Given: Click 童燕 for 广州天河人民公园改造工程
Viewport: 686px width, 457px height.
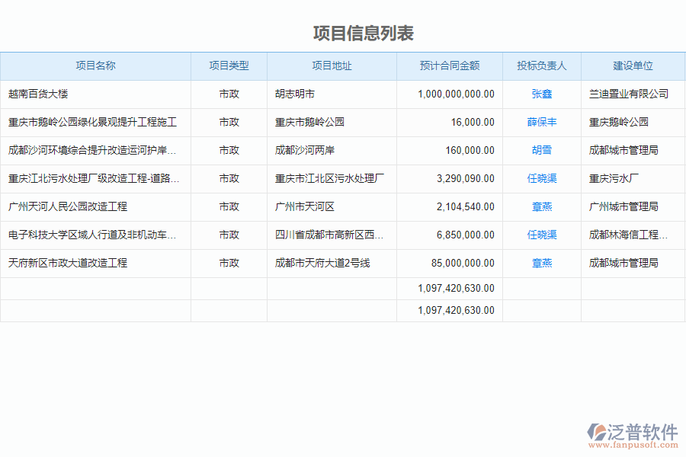Looking at the screenshot, I should pyautogui.click(x=542, y=206).
